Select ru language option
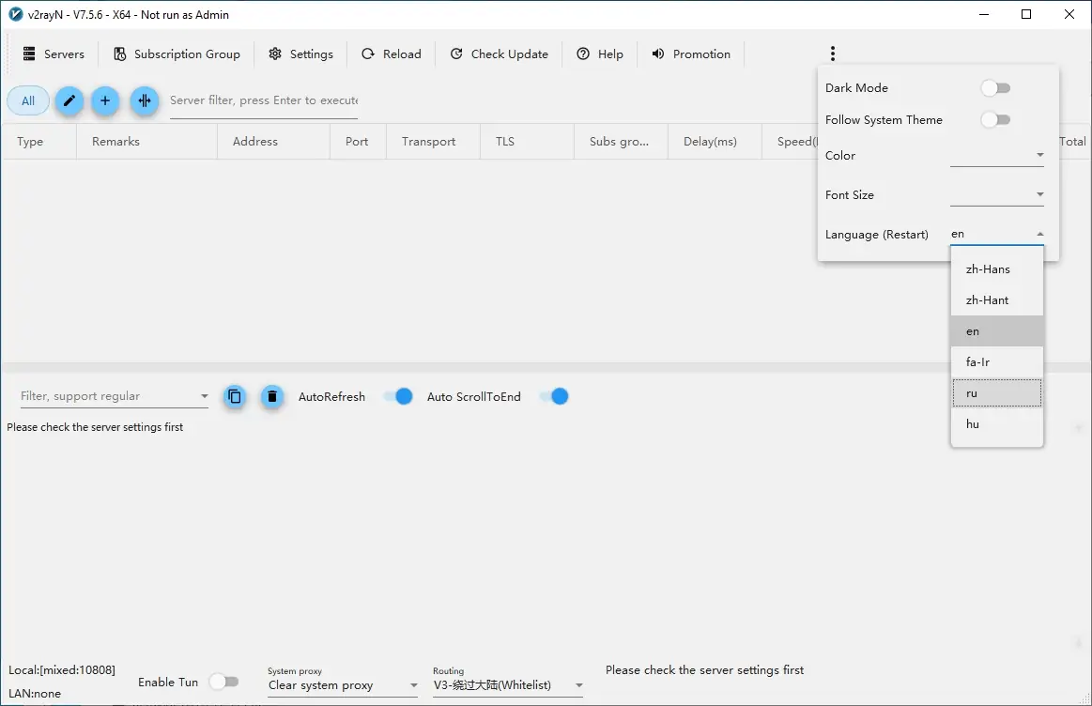This screenshot has width=1092, height=706. (x=997, y=393)
